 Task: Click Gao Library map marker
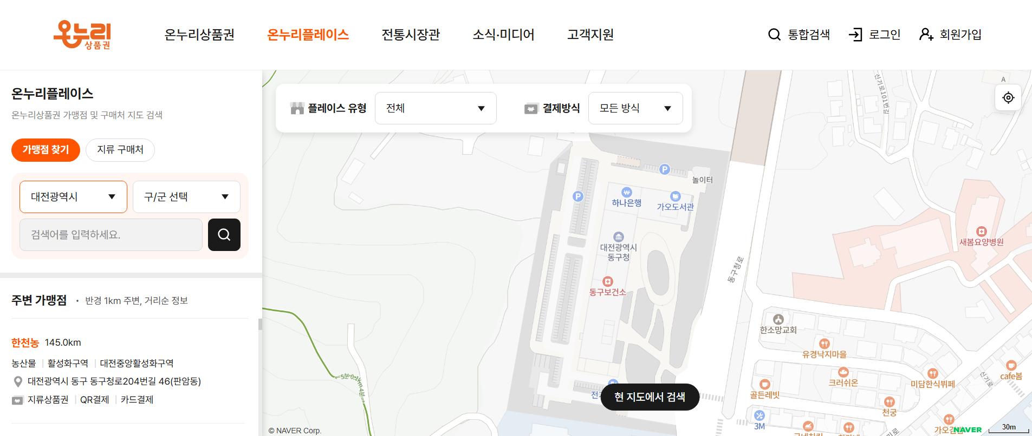(675, 196)
